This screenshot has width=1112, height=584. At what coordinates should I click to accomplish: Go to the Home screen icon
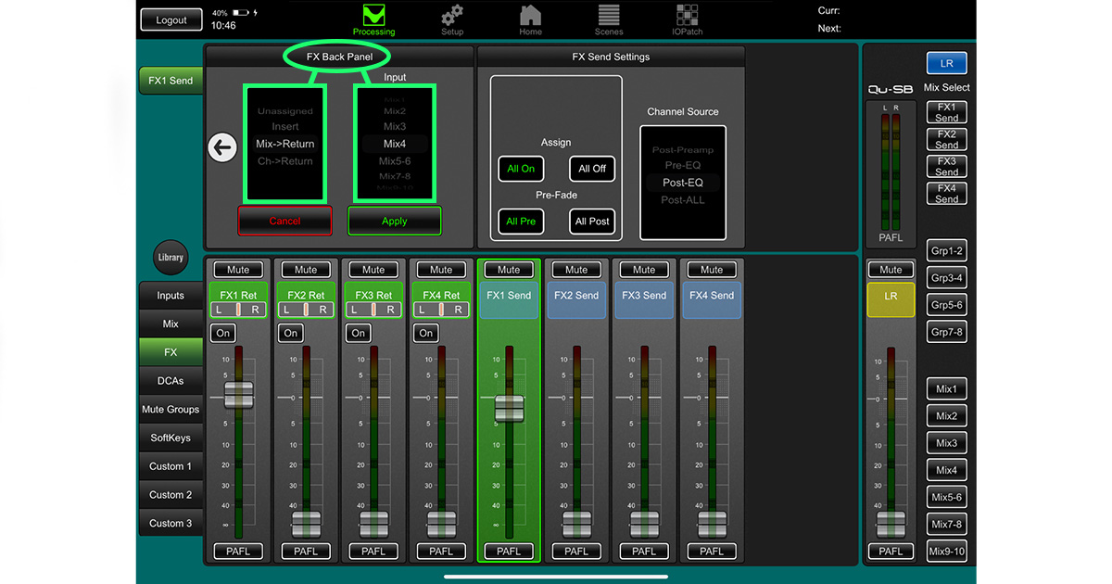click(x=530, y=19)
